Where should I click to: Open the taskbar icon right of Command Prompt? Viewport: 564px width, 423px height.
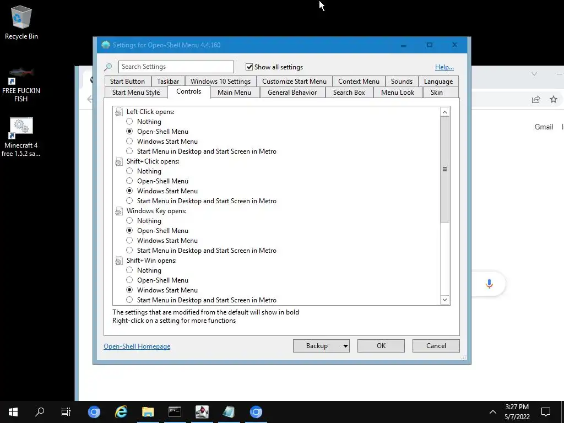tap(202, 412)
